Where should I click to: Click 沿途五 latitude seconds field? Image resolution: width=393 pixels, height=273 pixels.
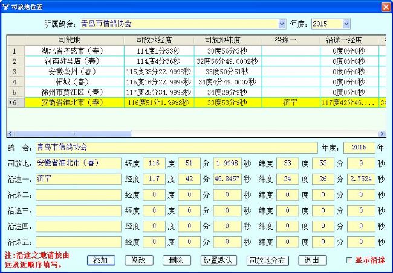tap(361, 242)
